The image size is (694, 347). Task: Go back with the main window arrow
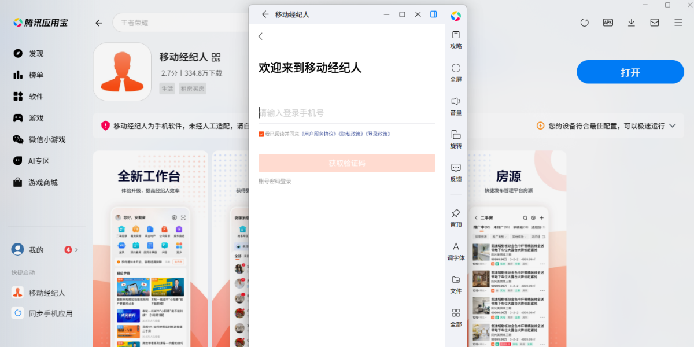tap(99, 23)
